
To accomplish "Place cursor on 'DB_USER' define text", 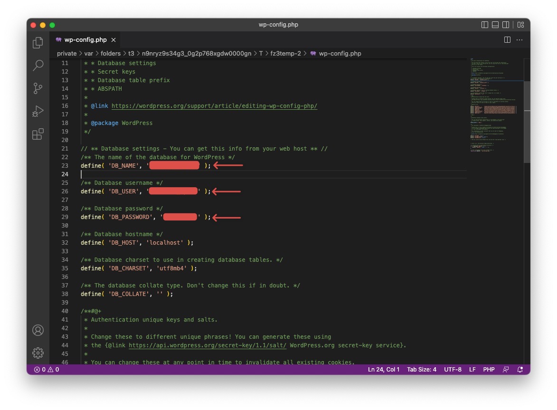I will click(x=123, y=191).
